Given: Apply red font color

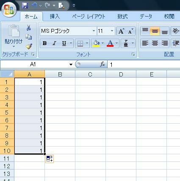Looking at the screenshot, I should [110, 43].
